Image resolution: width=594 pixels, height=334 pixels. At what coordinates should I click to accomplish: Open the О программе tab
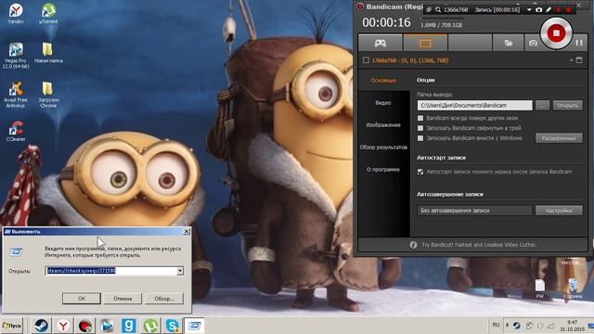click(383, 170)
